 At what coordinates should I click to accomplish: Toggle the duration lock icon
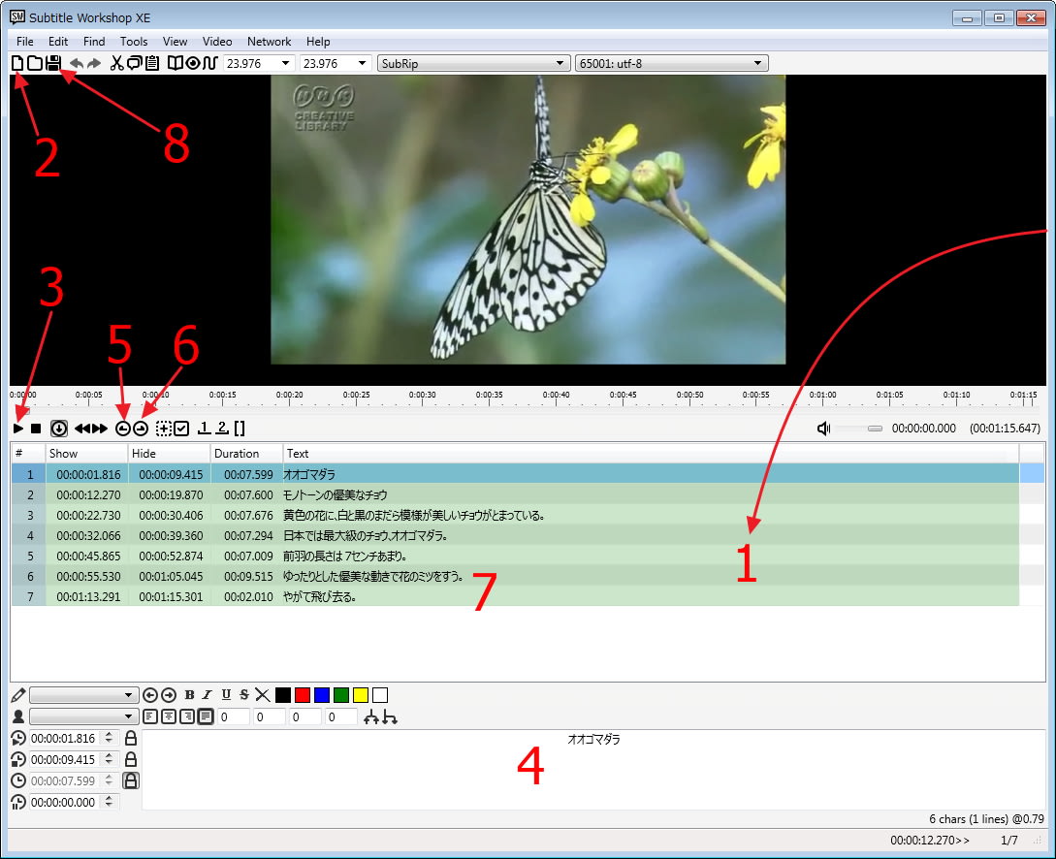tap(130, 780)
